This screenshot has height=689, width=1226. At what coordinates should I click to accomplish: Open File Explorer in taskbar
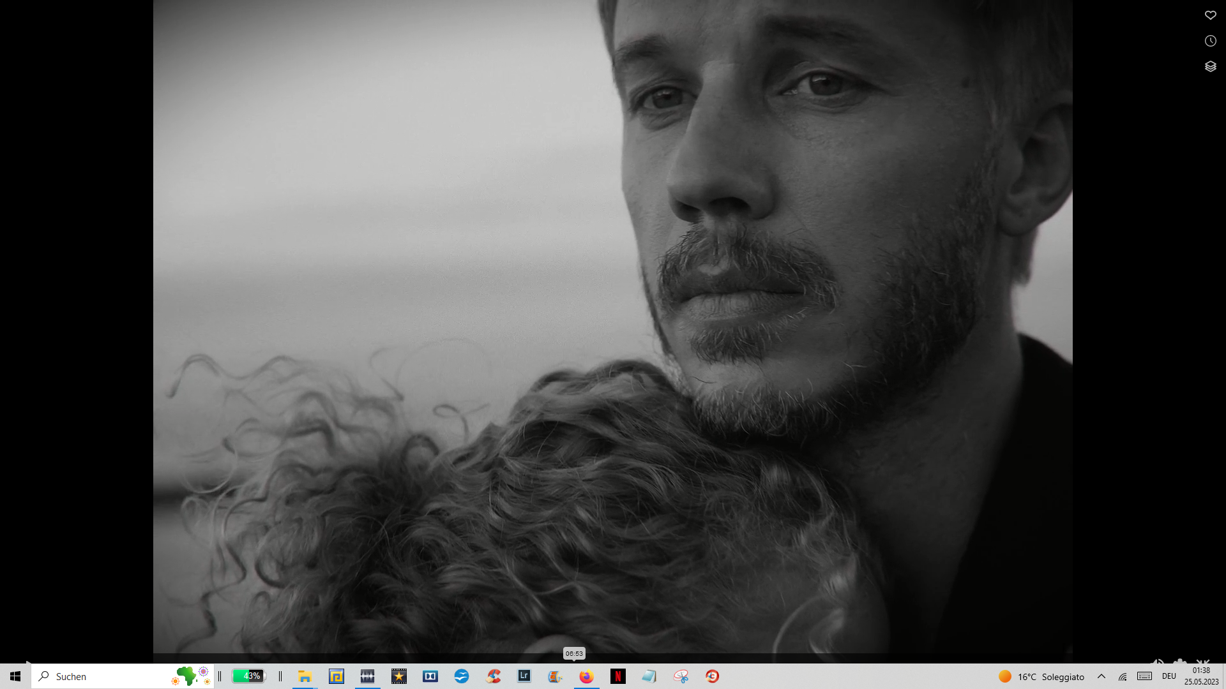[x=305, y=676]
